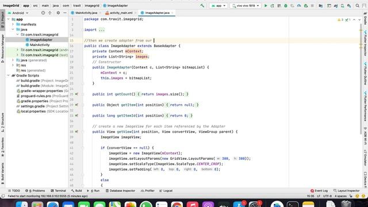Open SDK Manager icon in toolbar
The height and width of the screenshot is (207, 368).
pos(349,6)
